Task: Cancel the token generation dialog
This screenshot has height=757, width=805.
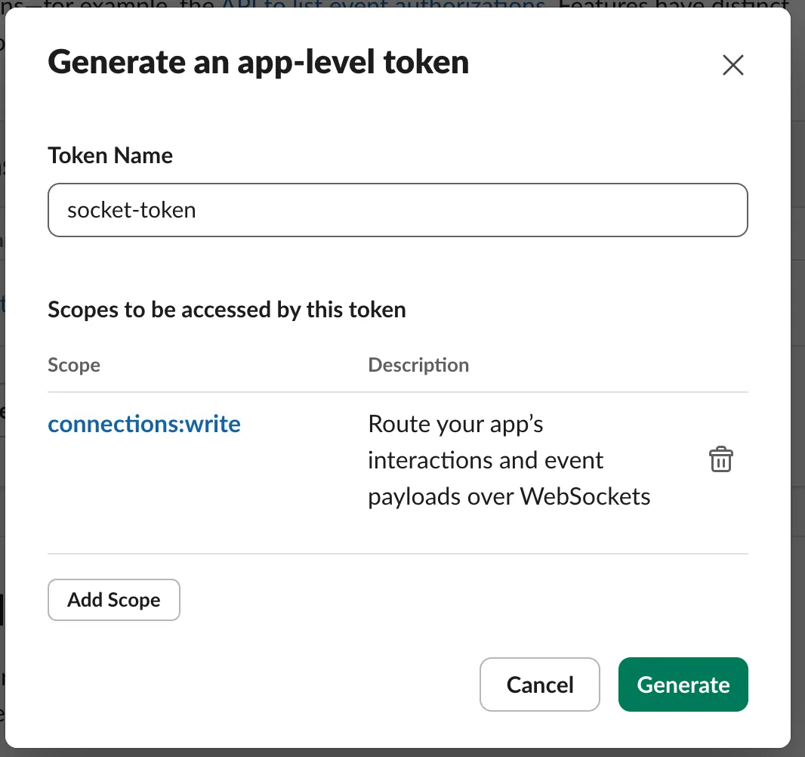Action: (x=539, y=684)
